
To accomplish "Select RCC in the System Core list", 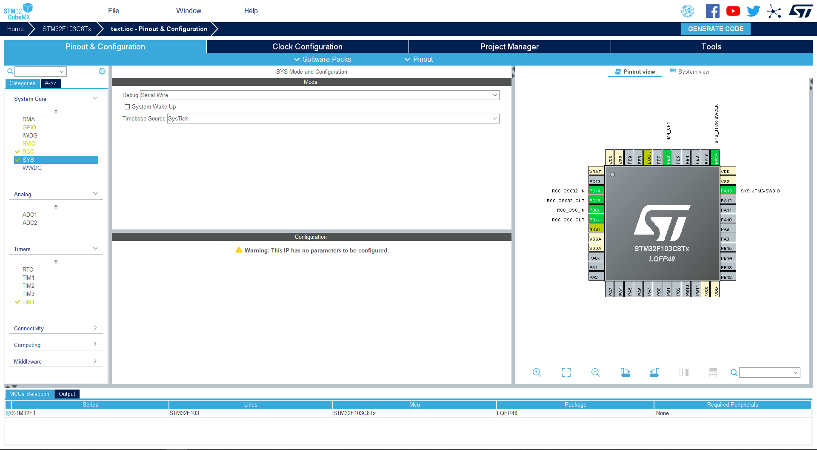I will point(28,152).
